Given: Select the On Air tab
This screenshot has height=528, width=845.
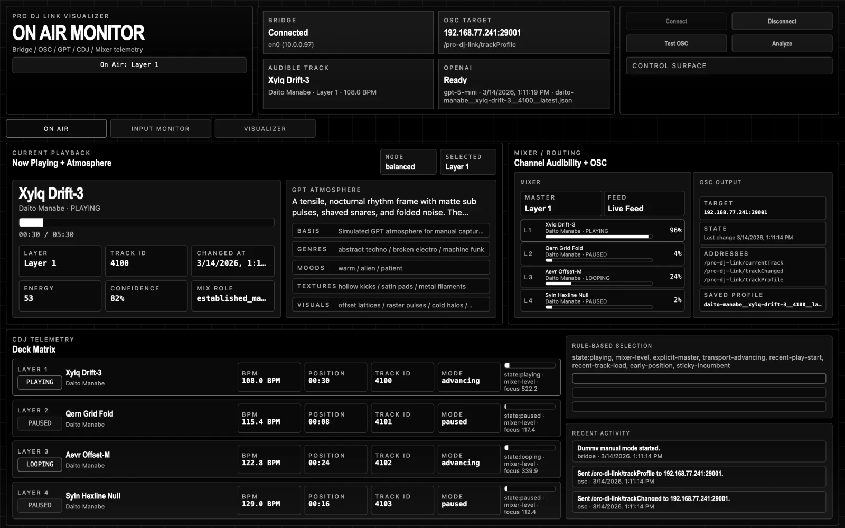Looking at the screenshot, I should pos(56,128).
